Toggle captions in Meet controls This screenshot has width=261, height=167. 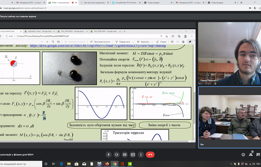click(125, 154)
